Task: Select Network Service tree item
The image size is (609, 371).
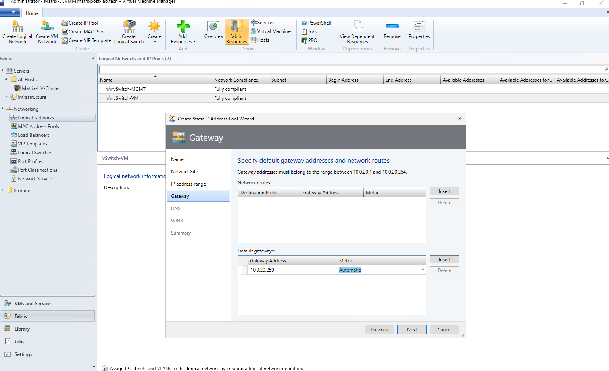Action: pos(31,179)
